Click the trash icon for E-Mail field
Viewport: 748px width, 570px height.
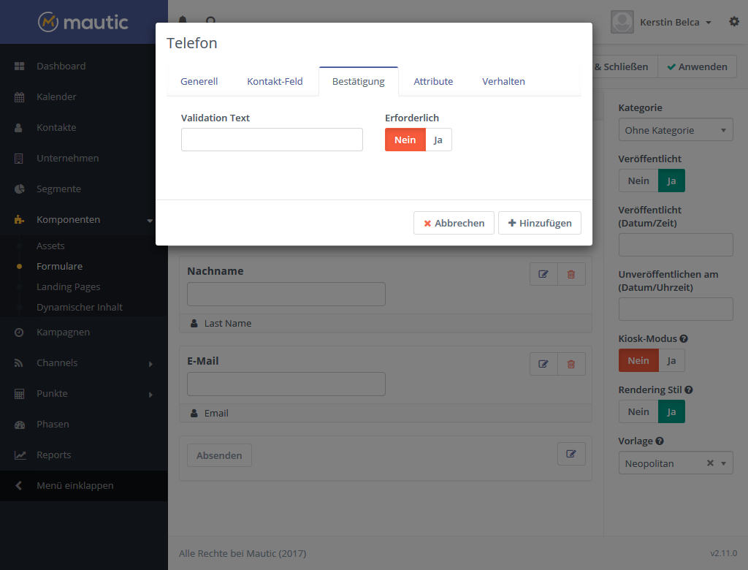[x=571, y=364]
